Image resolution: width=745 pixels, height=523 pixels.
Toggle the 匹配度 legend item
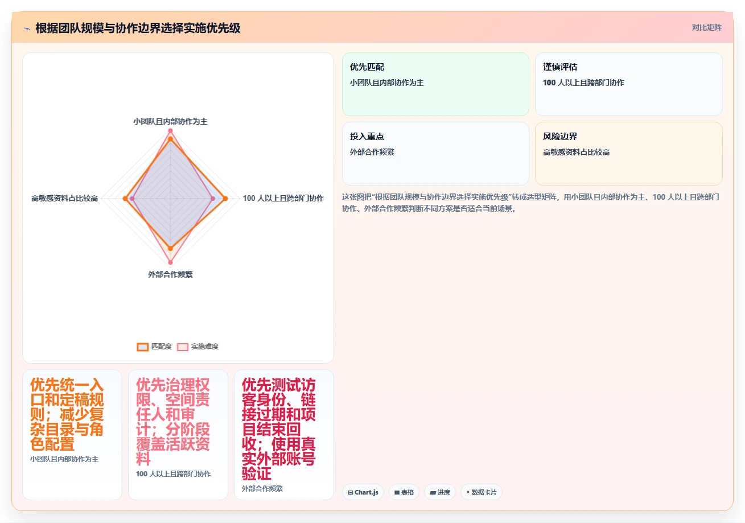tap(154, 347)
